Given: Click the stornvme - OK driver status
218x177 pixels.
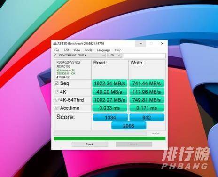Looking at the screenshot, I should coord(66,70).
